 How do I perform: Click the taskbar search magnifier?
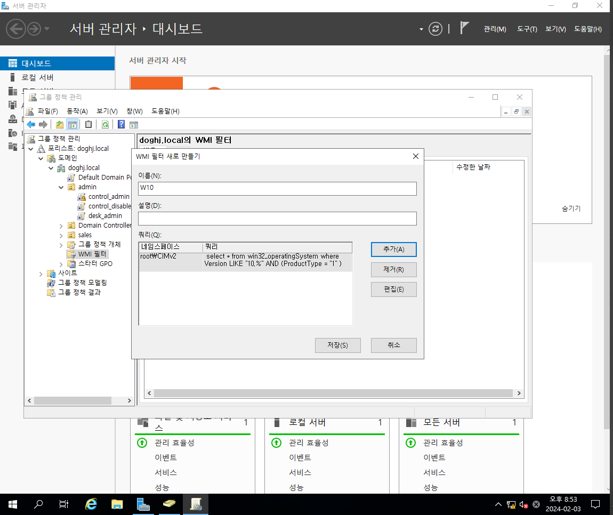[x=38, y=504]
